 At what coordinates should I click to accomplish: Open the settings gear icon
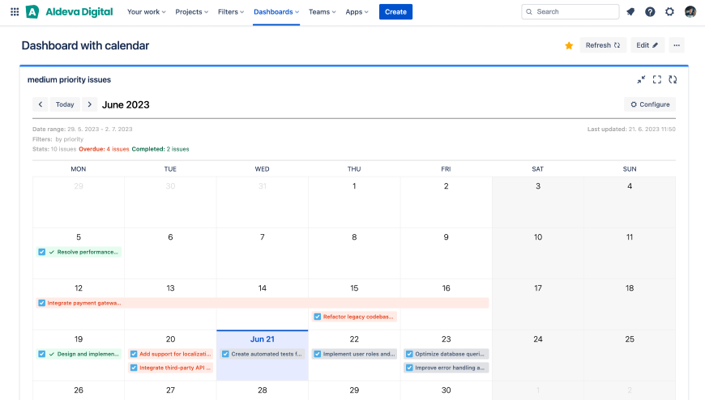pyautogui.click(x=669, y=11)
